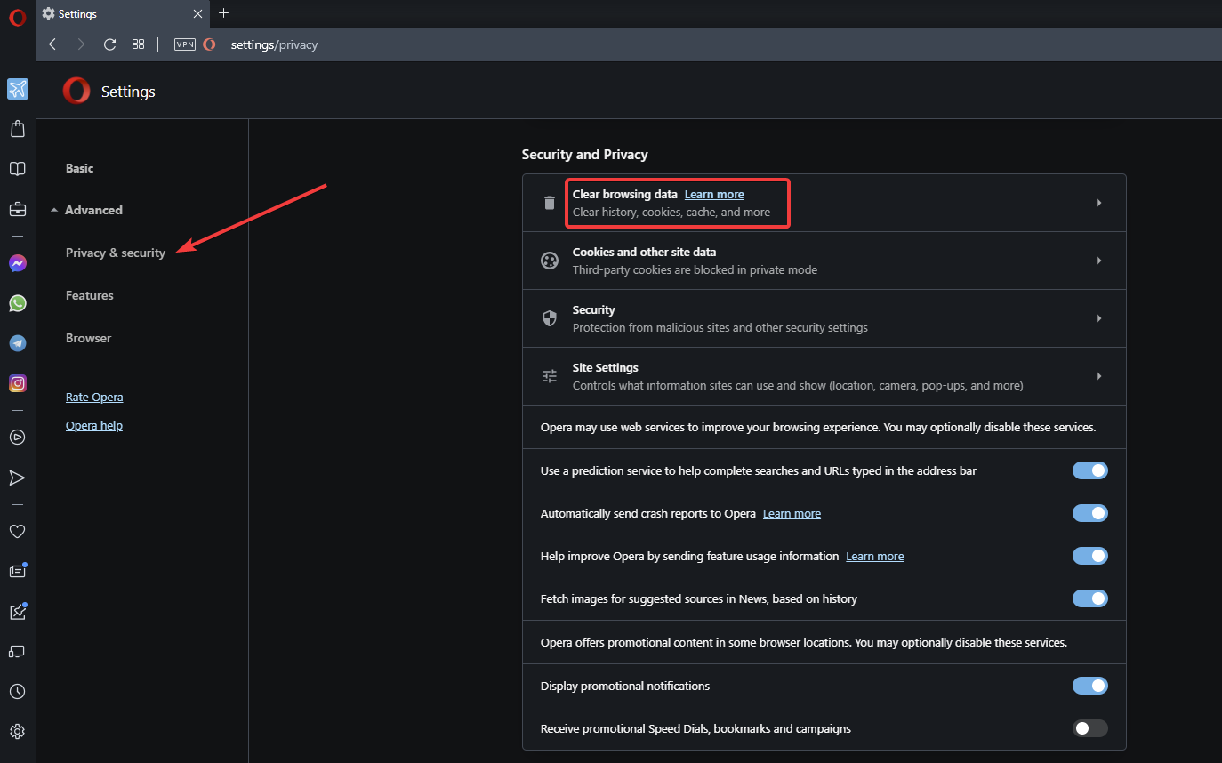
Task: Open Telegram in the sidebar
Action: (x=17, y=343)
